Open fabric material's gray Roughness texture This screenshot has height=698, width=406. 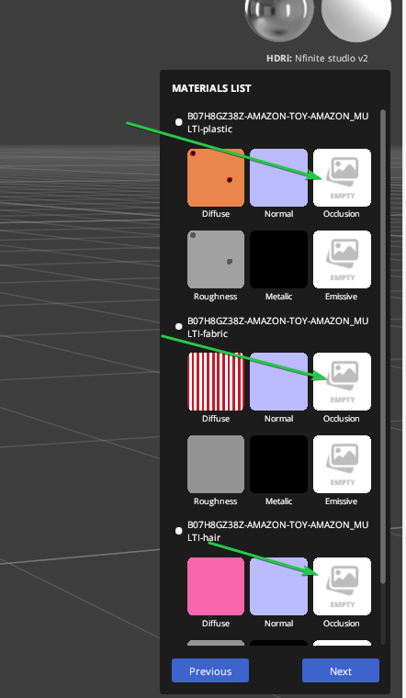[x=216, y=465]
